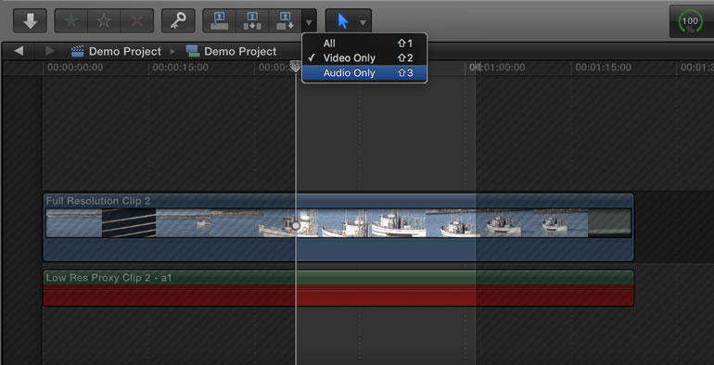Mark selection as Favorite with green star
The height and width of the screenshot is (365, 714).
tap(71, 21)
